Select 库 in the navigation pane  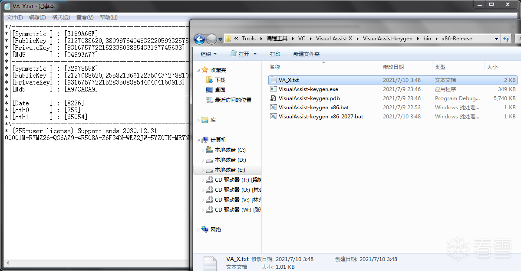coord(213,120)
